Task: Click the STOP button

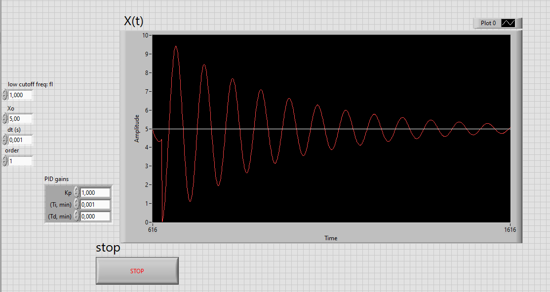Action: 137,271
